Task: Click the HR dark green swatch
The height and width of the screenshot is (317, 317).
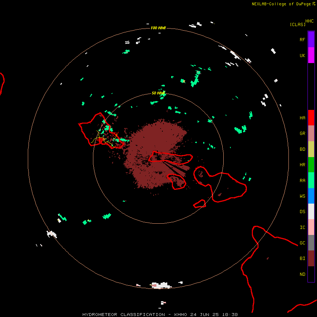Action: pyautogui.click(x=311, y=165)
